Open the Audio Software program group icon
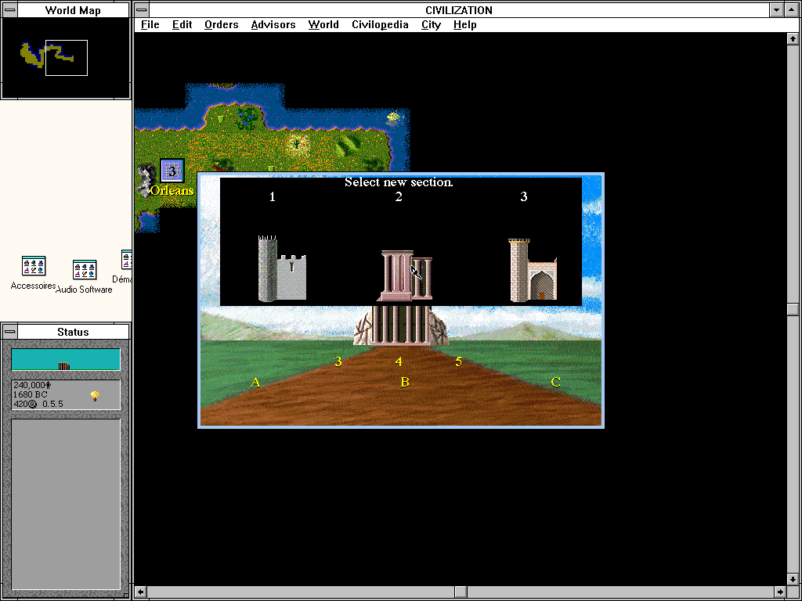 click(x=85, y=270)
